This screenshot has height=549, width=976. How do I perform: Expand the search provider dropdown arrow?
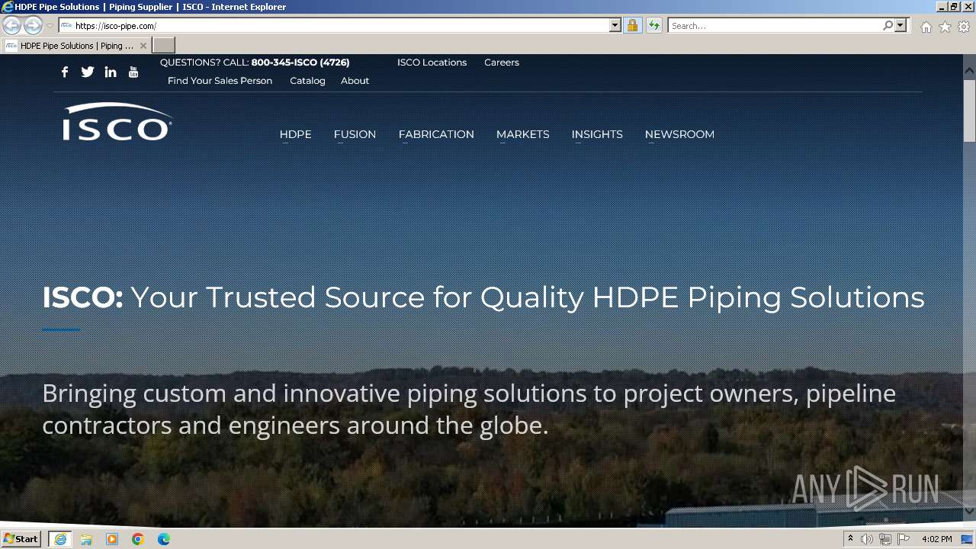901,25
